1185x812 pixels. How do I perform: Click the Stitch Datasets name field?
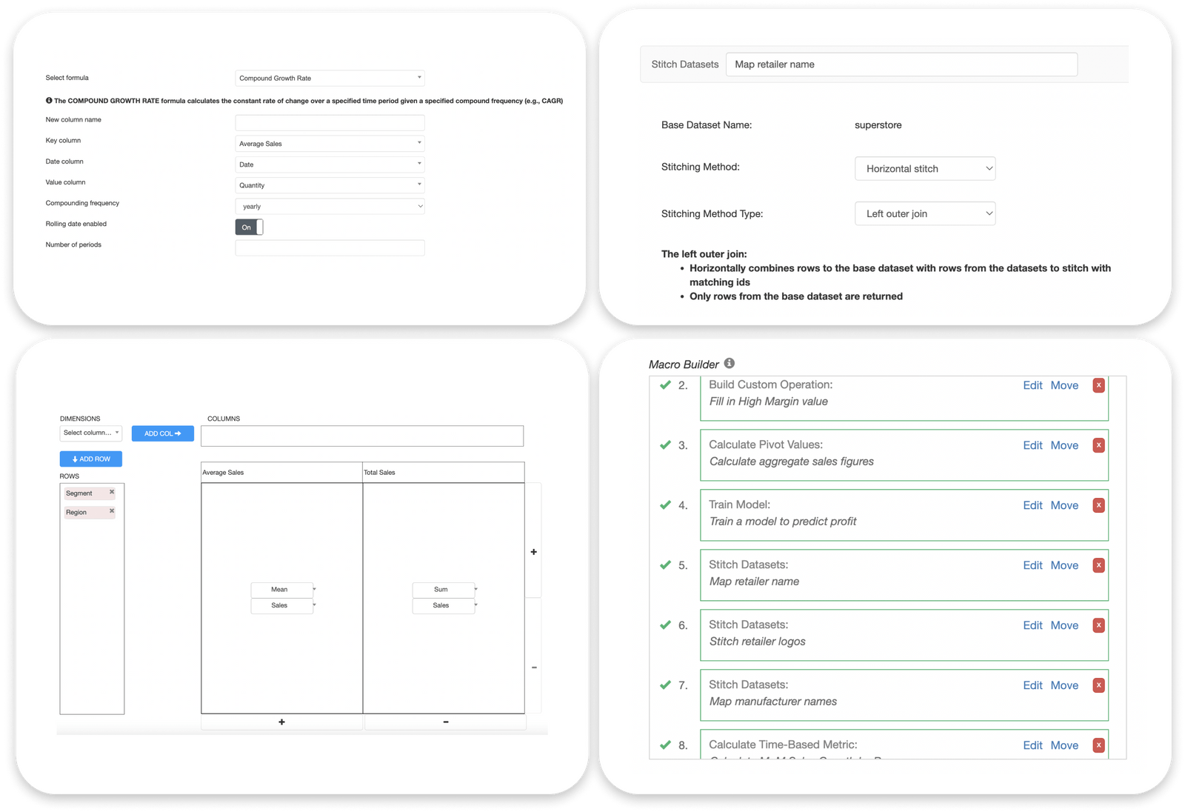(901, 64)
